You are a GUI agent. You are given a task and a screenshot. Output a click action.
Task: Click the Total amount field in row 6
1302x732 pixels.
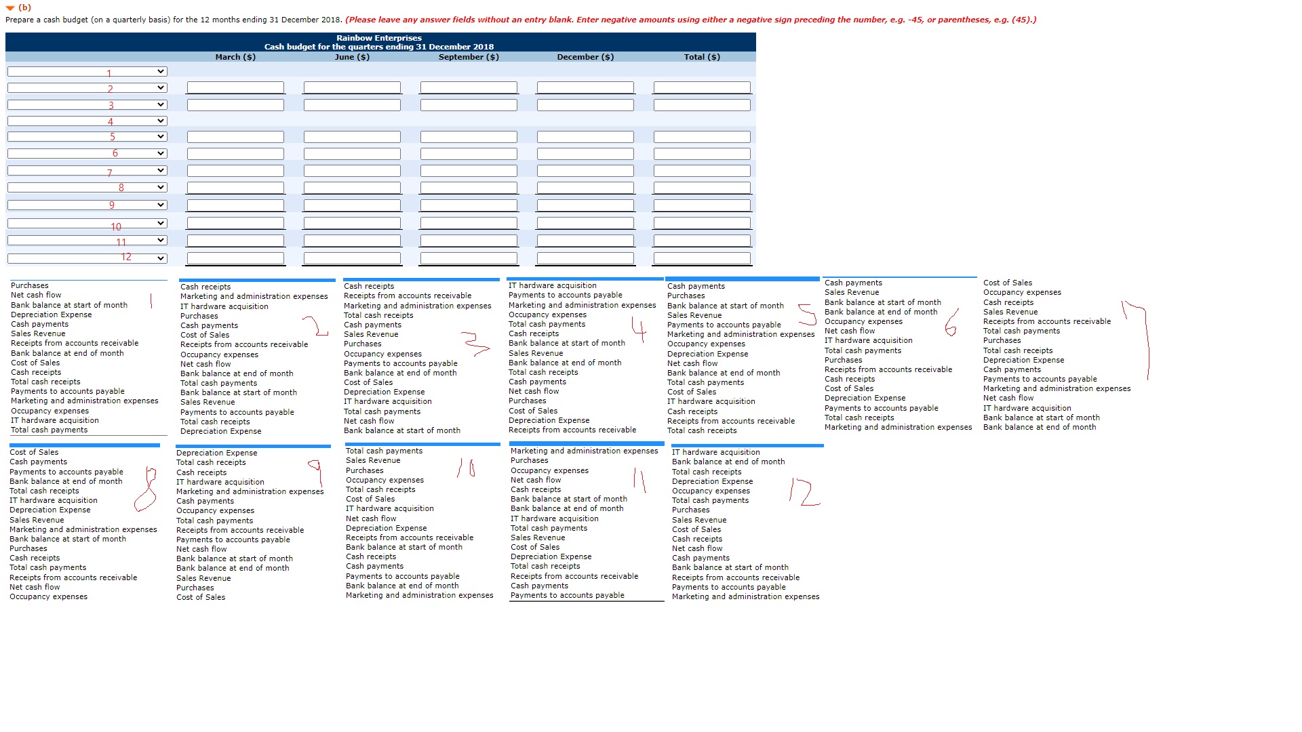coord(702,153)
